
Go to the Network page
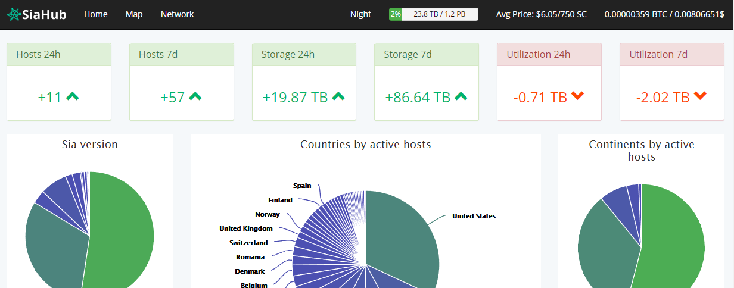177,14
